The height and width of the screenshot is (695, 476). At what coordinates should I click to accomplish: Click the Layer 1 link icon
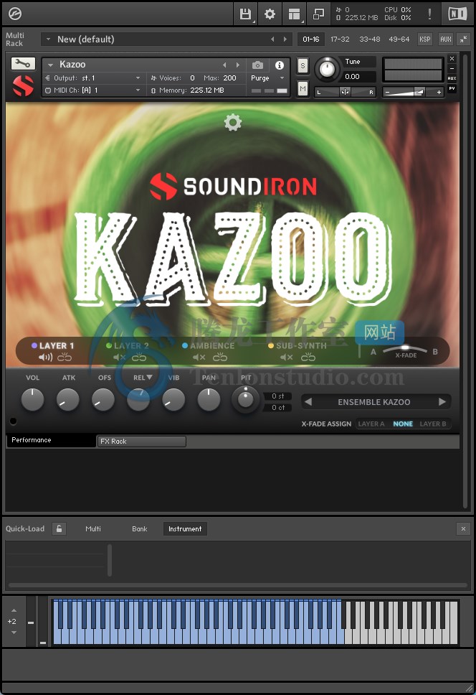pyautogui.click(x=65, y=357)
